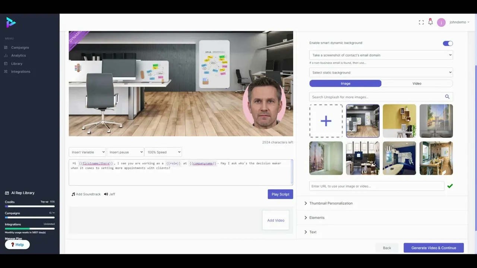Screen dimensions: 477x268
Task: Click the Manage Plan link
Action: (x=13, y=238)
